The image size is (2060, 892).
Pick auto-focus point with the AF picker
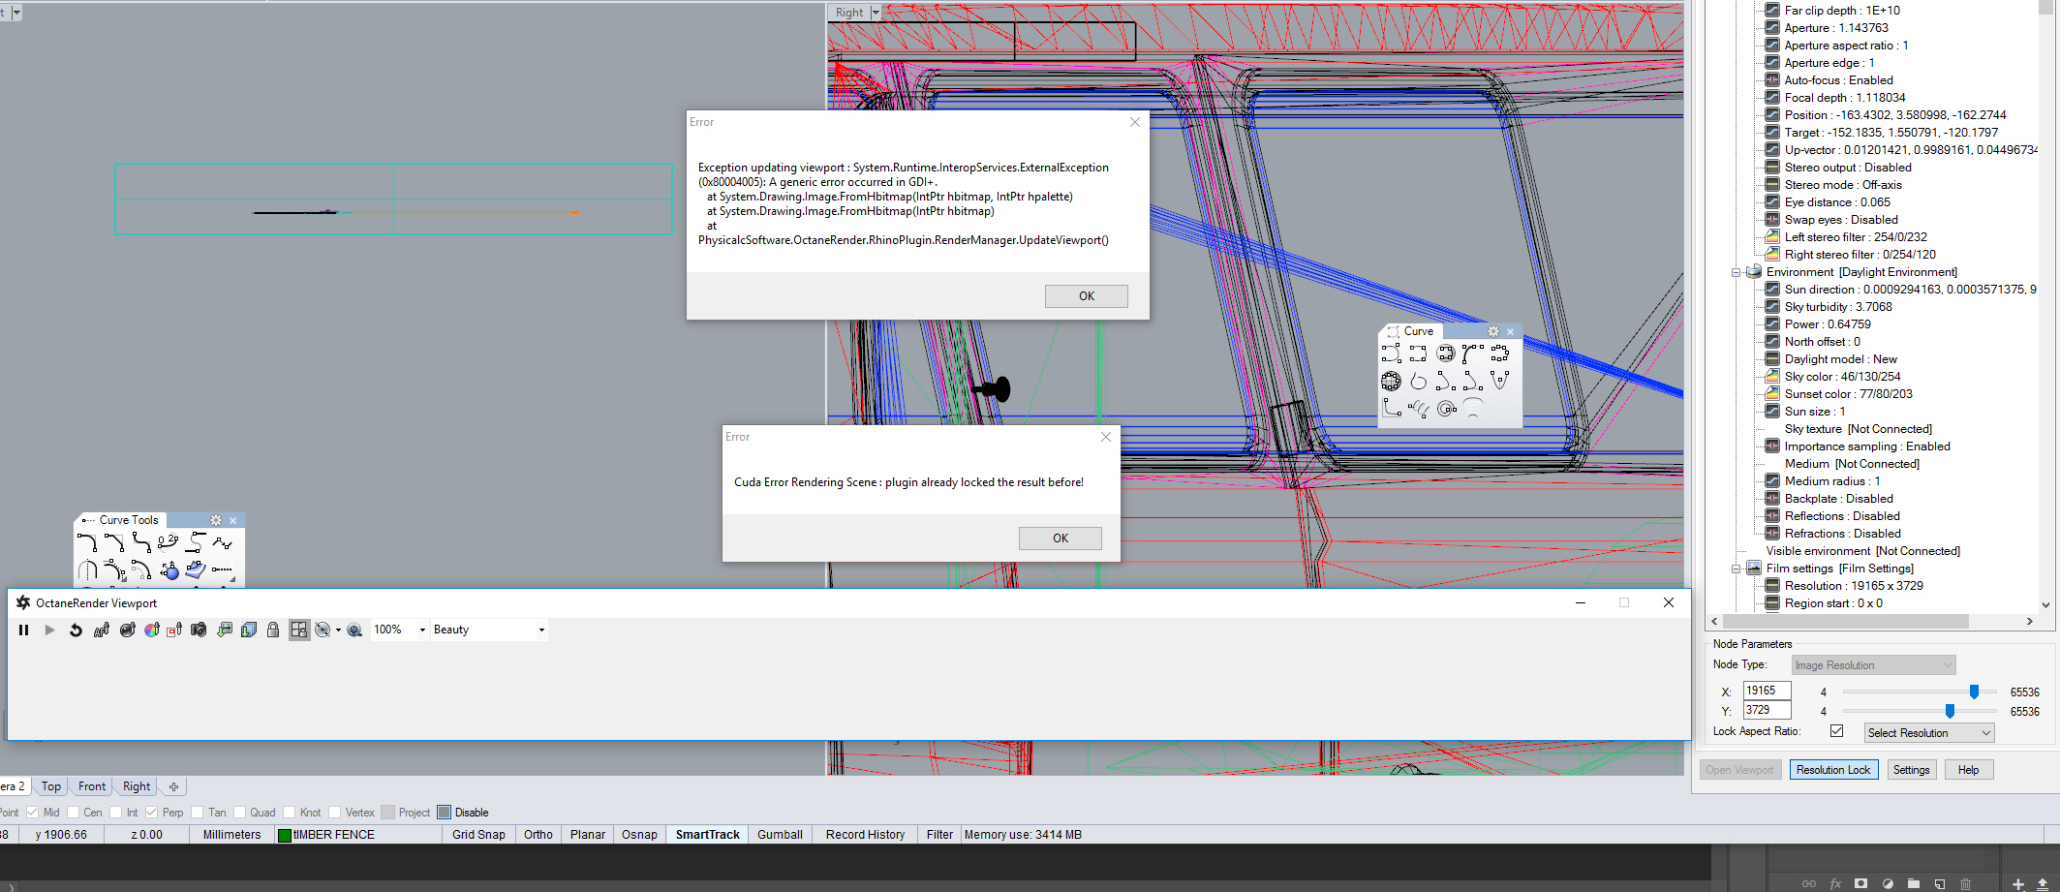tap(102, 631)
